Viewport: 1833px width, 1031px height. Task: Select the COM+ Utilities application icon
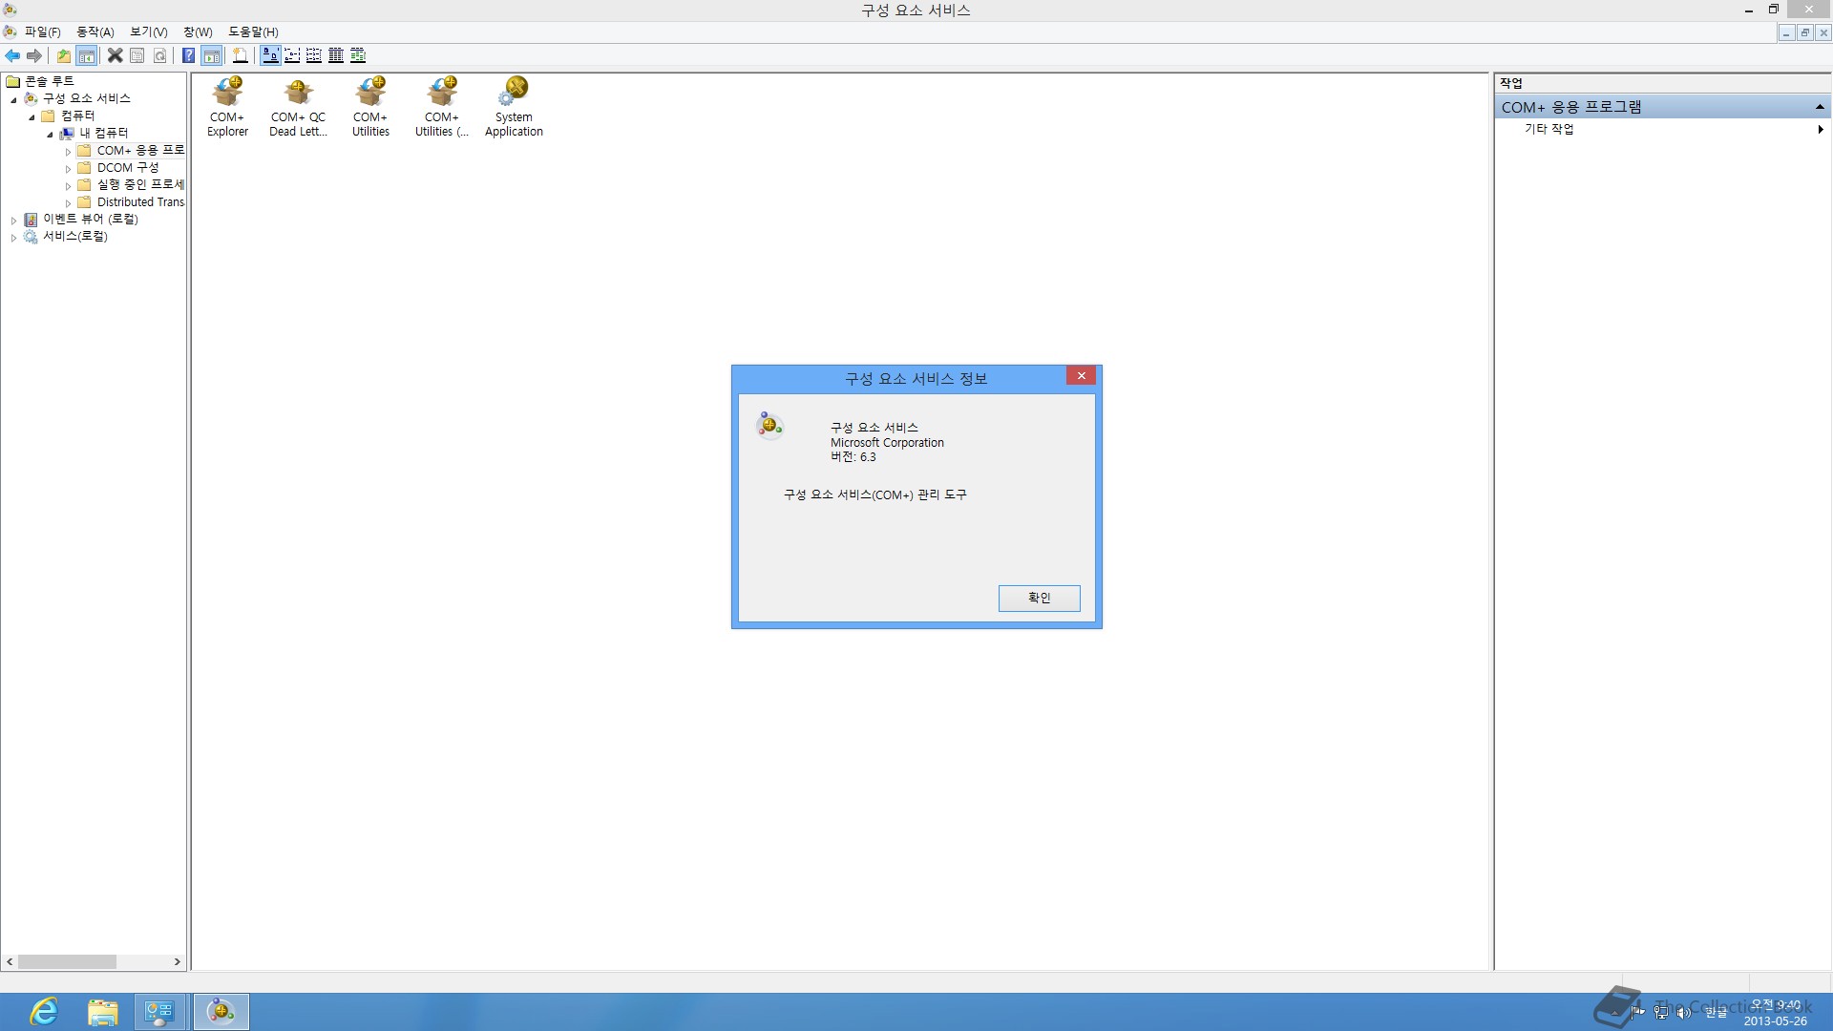(370, 107)
